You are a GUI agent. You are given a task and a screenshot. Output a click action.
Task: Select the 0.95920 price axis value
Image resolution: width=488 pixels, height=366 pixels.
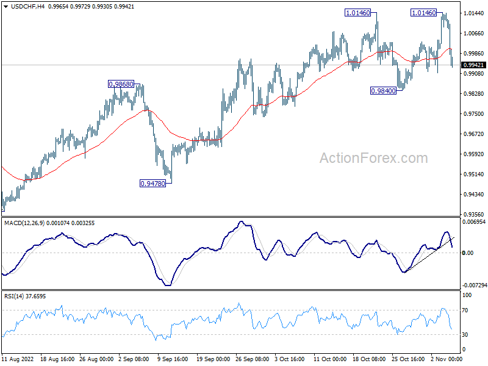474,154
